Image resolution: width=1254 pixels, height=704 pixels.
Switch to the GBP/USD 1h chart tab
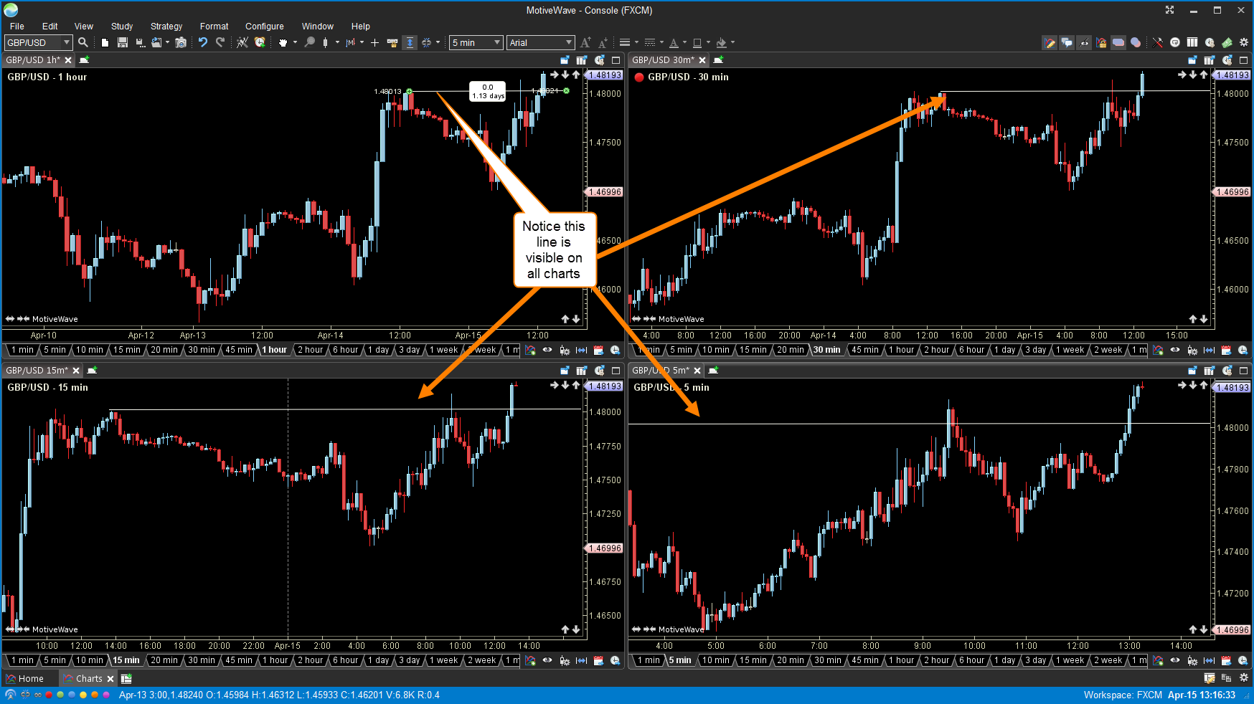[33, 60]
